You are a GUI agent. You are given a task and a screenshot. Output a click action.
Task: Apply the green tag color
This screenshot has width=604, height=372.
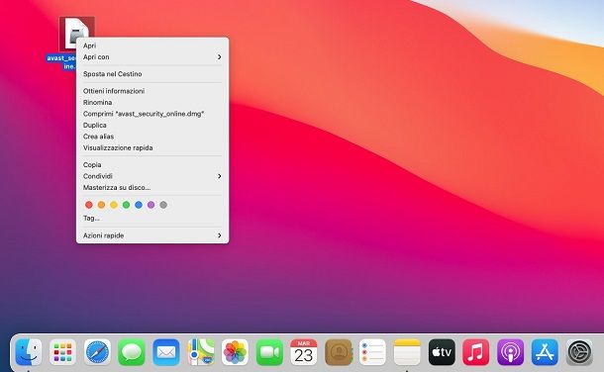pyautogui.click(x=126, y=205)
